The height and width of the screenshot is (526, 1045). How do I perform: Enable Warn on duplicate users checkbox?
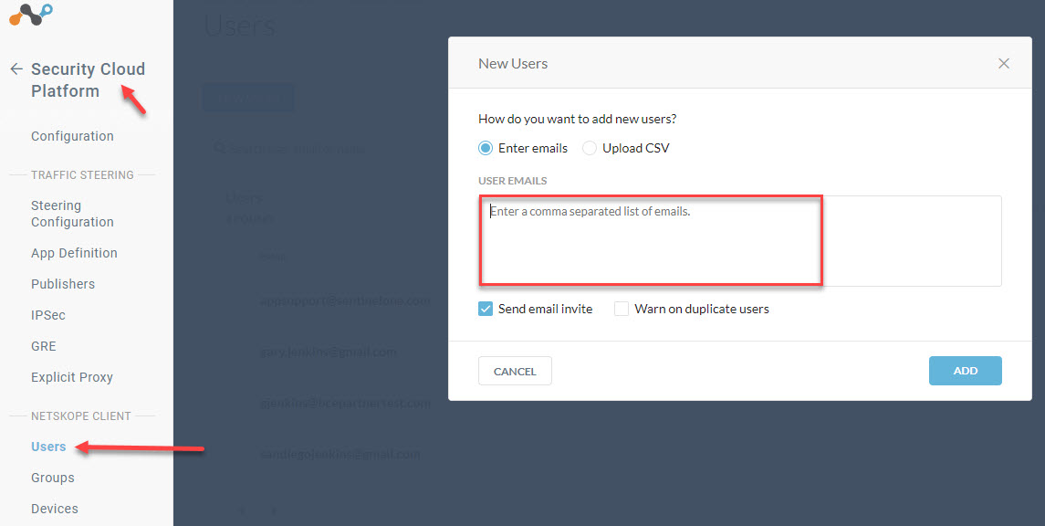pyautogui.click(x=622, y=309)
